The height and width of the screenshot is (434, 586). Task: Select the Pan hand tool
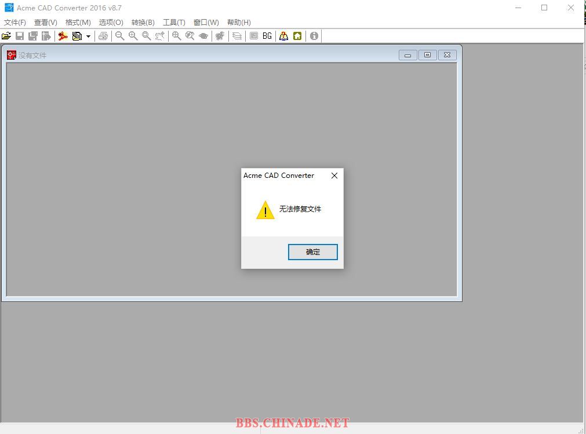160,36
